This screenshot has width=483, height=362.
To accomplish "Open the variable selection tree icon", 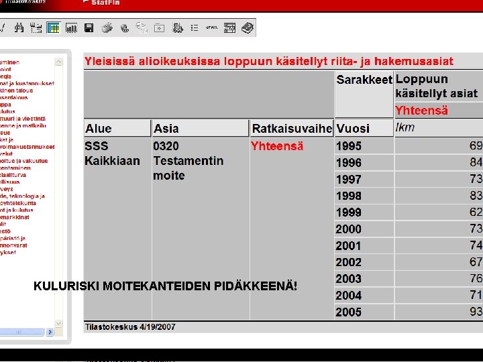I will 36,28.
